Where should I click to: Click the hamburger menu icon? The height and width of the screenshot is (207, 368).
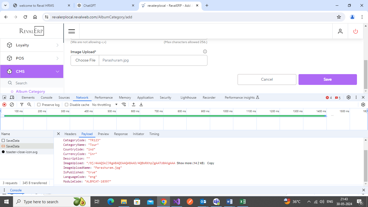pos(72,31)
